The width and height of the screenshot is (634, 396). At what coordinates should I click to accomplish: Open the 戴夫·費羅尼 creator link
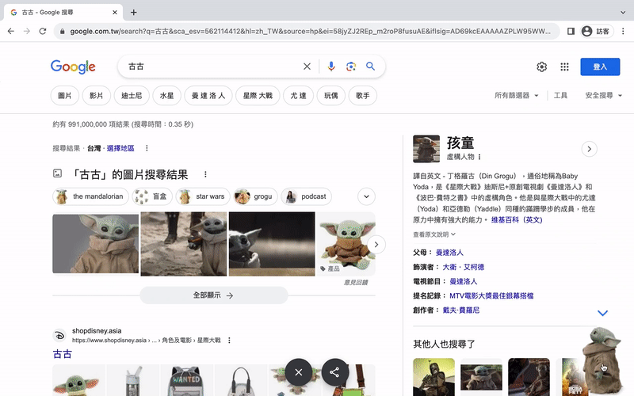tap(461, 310)
